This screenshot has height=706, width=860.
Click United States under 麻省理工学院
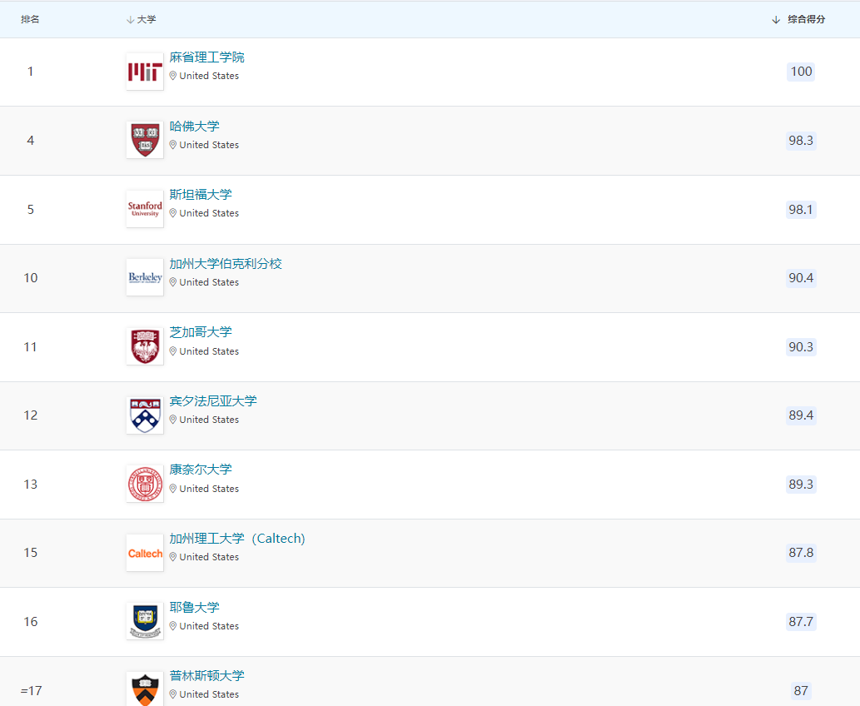point(209,76)
